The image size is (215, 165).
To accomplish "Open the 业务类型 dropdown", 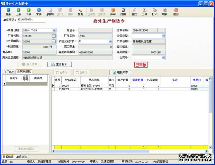I will click(x=163, y=36).
